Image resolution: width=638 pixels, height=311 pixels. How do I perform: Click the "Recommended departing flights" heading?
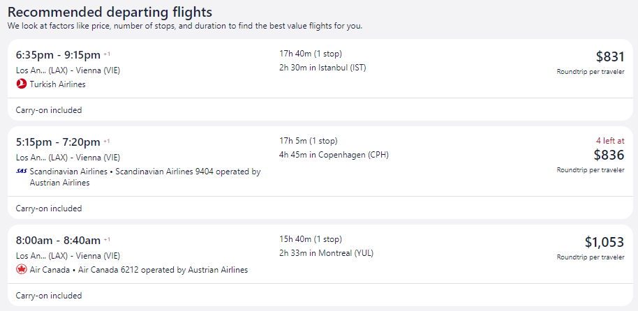tap(110, 13)
